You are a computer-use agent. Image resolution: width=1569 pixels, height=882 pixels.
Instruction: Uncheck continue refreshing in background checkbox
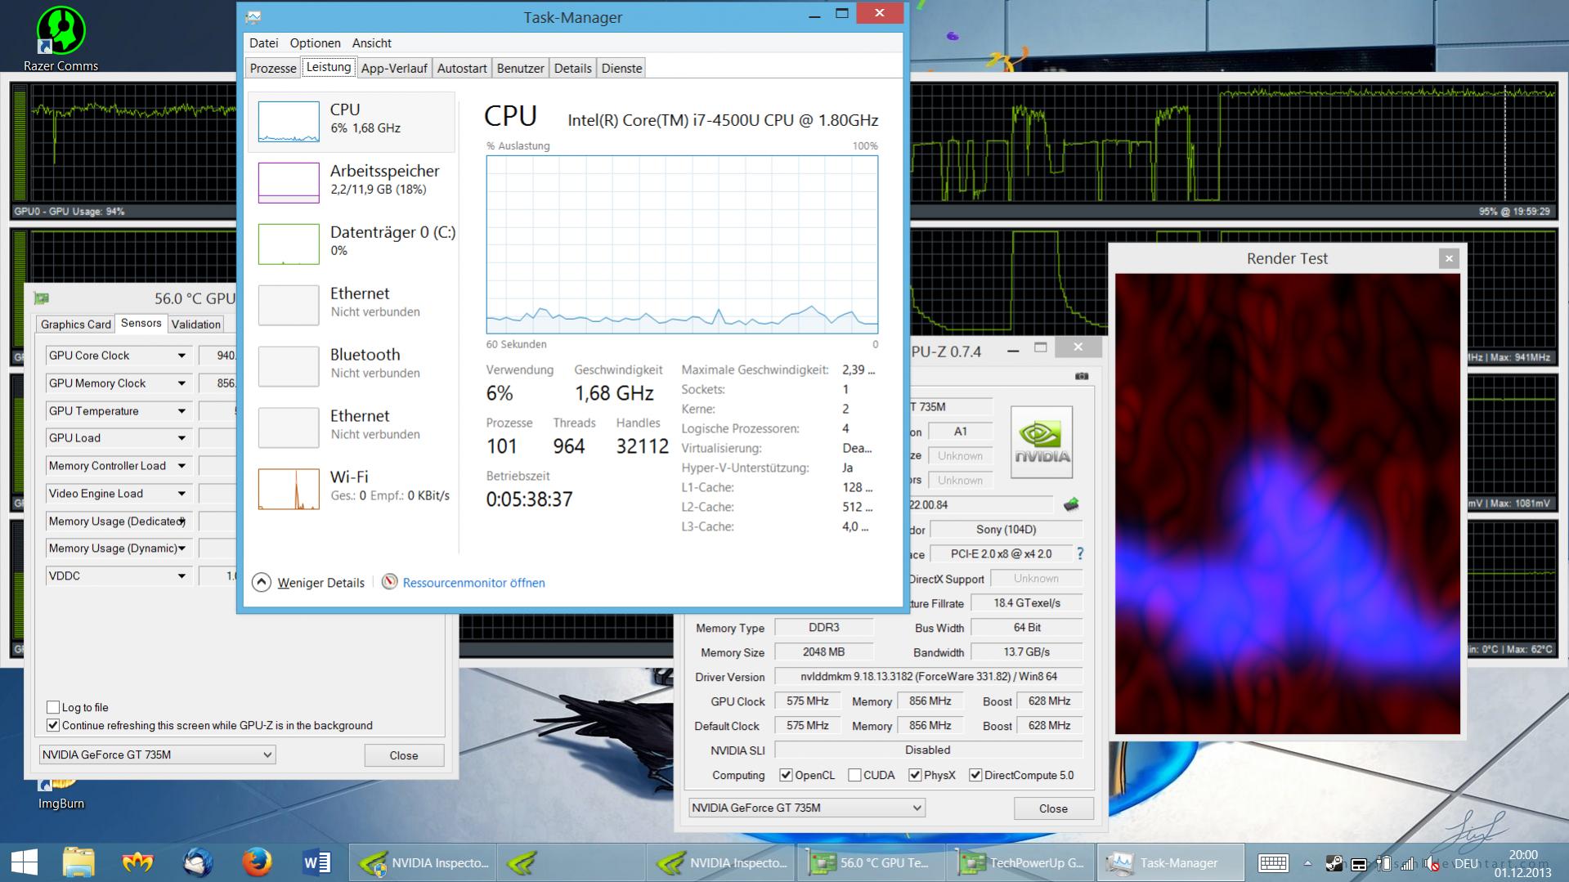pos(53,725)
